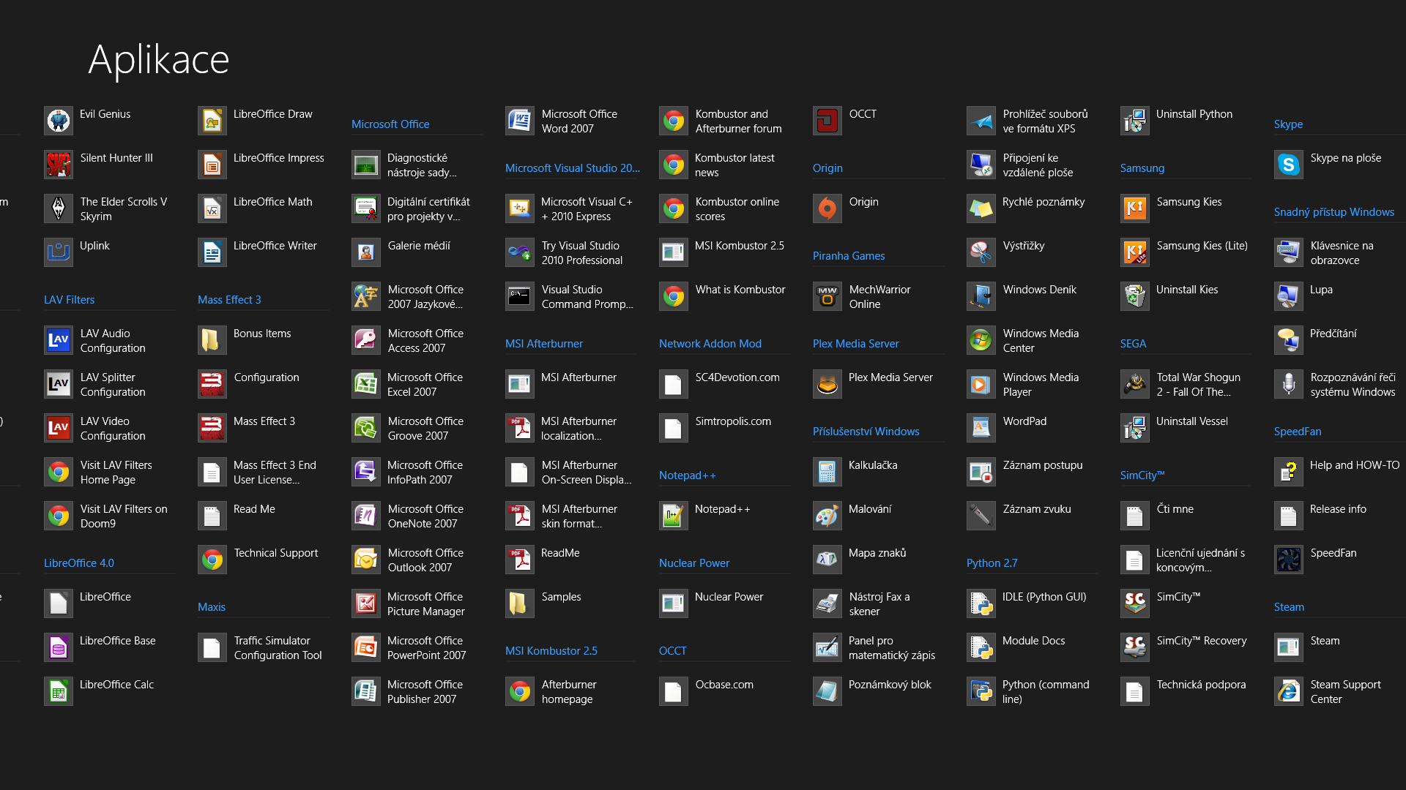Screen dimensions: 1406x790
Task: Open MechWarrior Online icon
Action: pos(827,296)
